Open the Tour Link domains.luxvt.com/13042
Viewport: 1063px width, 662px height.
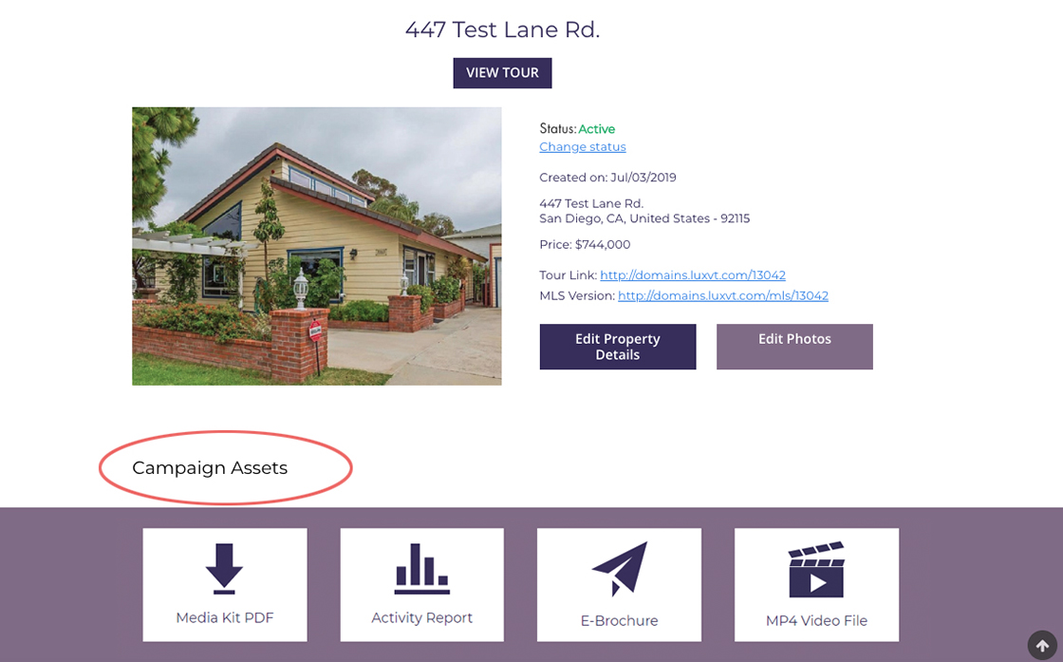[x=693, y=274]
